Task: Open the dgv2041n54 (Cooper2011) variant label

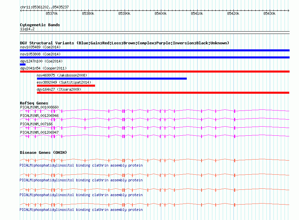Action: 43,68
